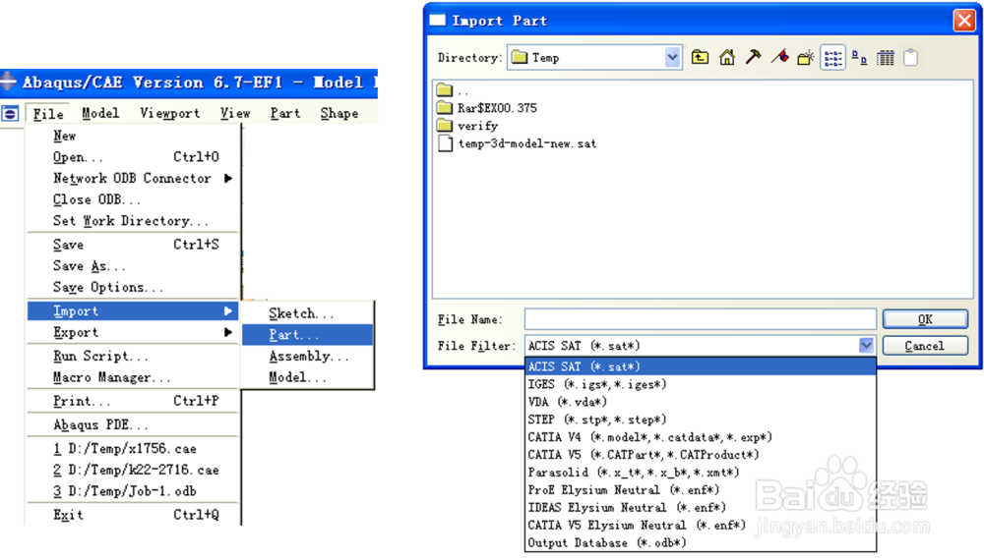This screenshot has height=560, width=984.
Task: Select Run Script... menu item
Action: point(133,356)
